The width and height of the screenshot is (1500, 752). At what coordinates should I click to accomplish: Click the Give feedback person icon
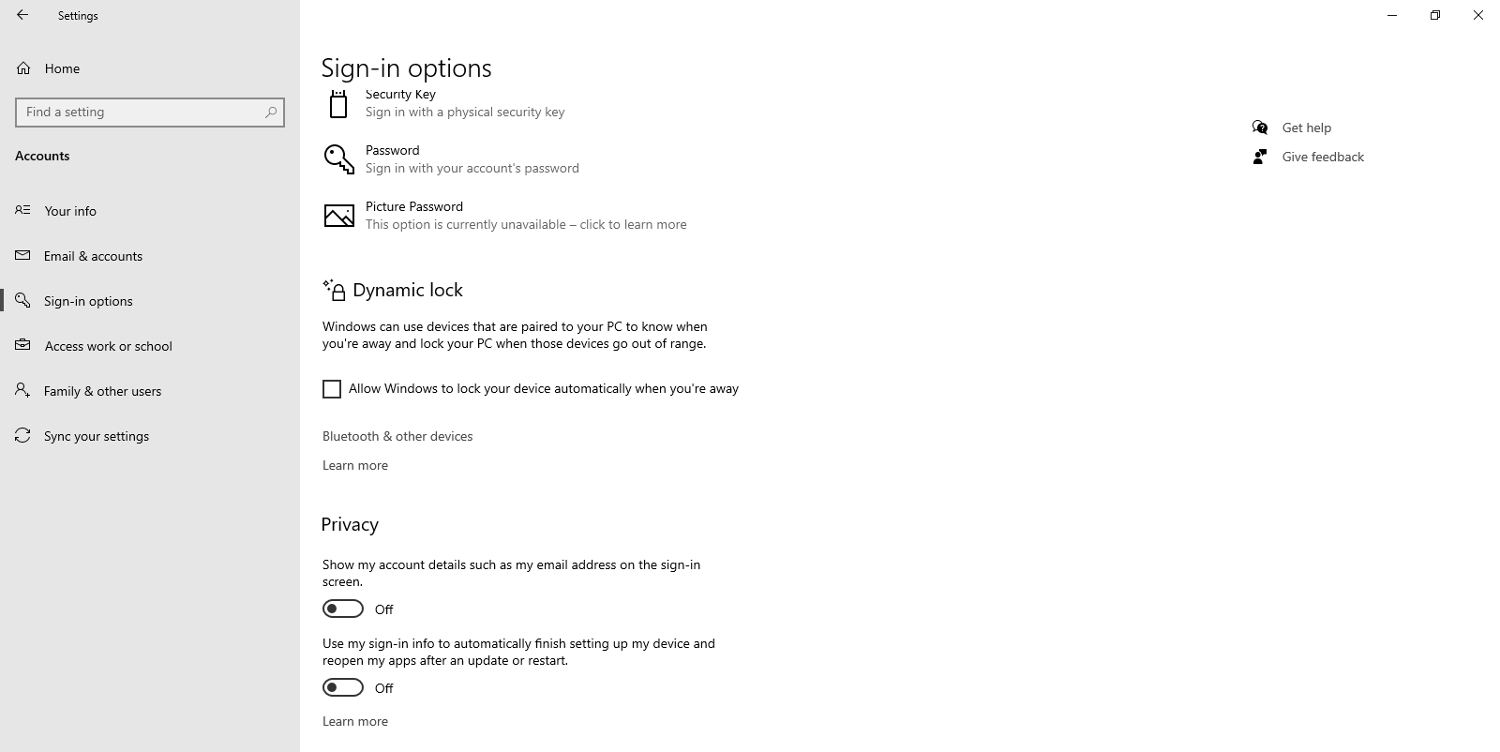[1260, 157]
